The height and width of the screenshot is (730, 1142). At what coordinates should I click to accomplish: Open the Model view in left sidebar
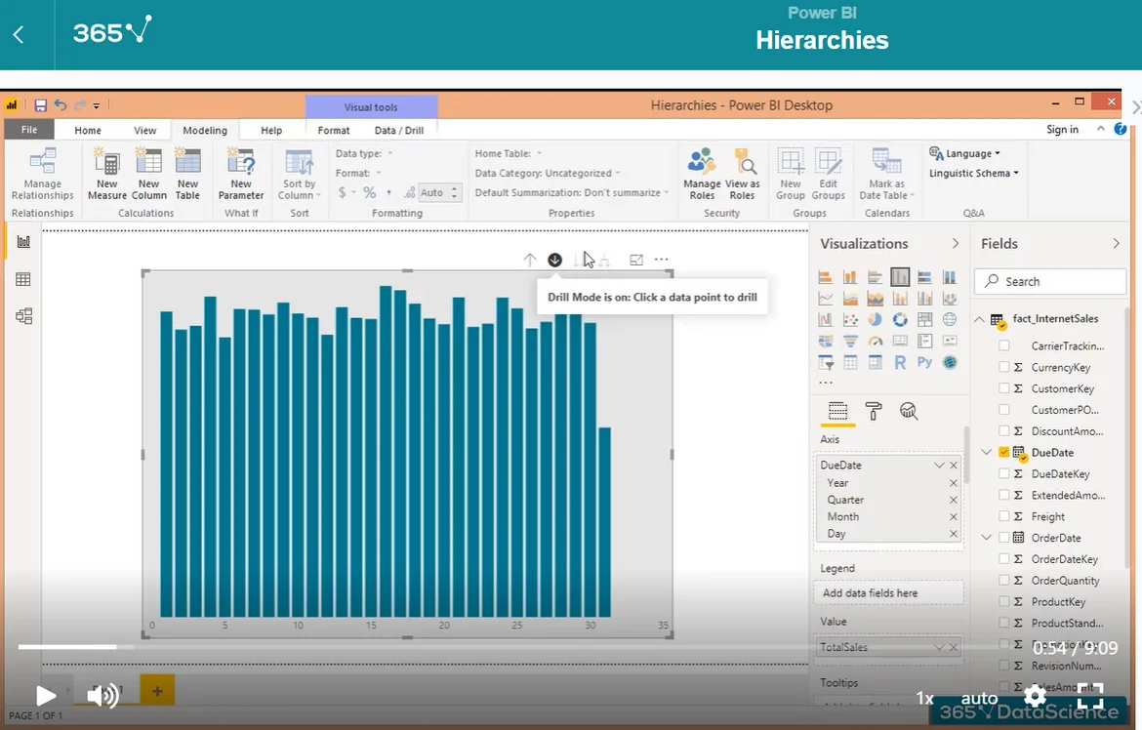point(23,316)
